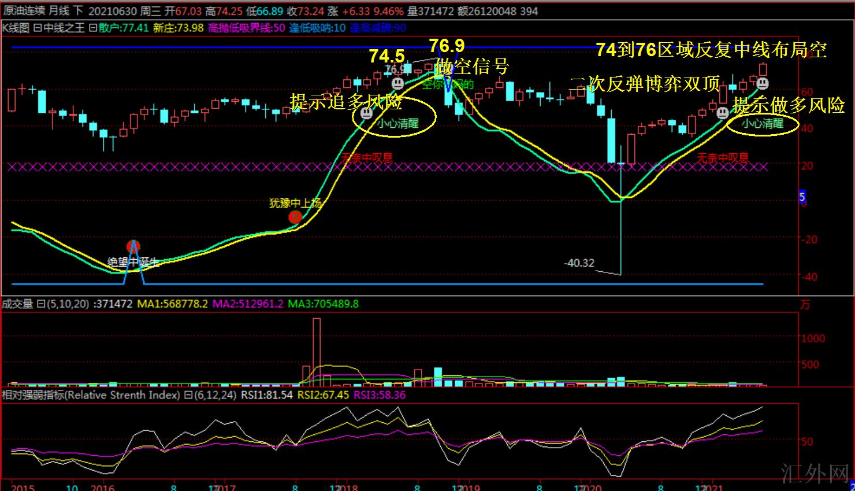Click the red circle marker at 绝望中诞生 peak
This screenshot has width=855, height=491.
tap(133, 247)
